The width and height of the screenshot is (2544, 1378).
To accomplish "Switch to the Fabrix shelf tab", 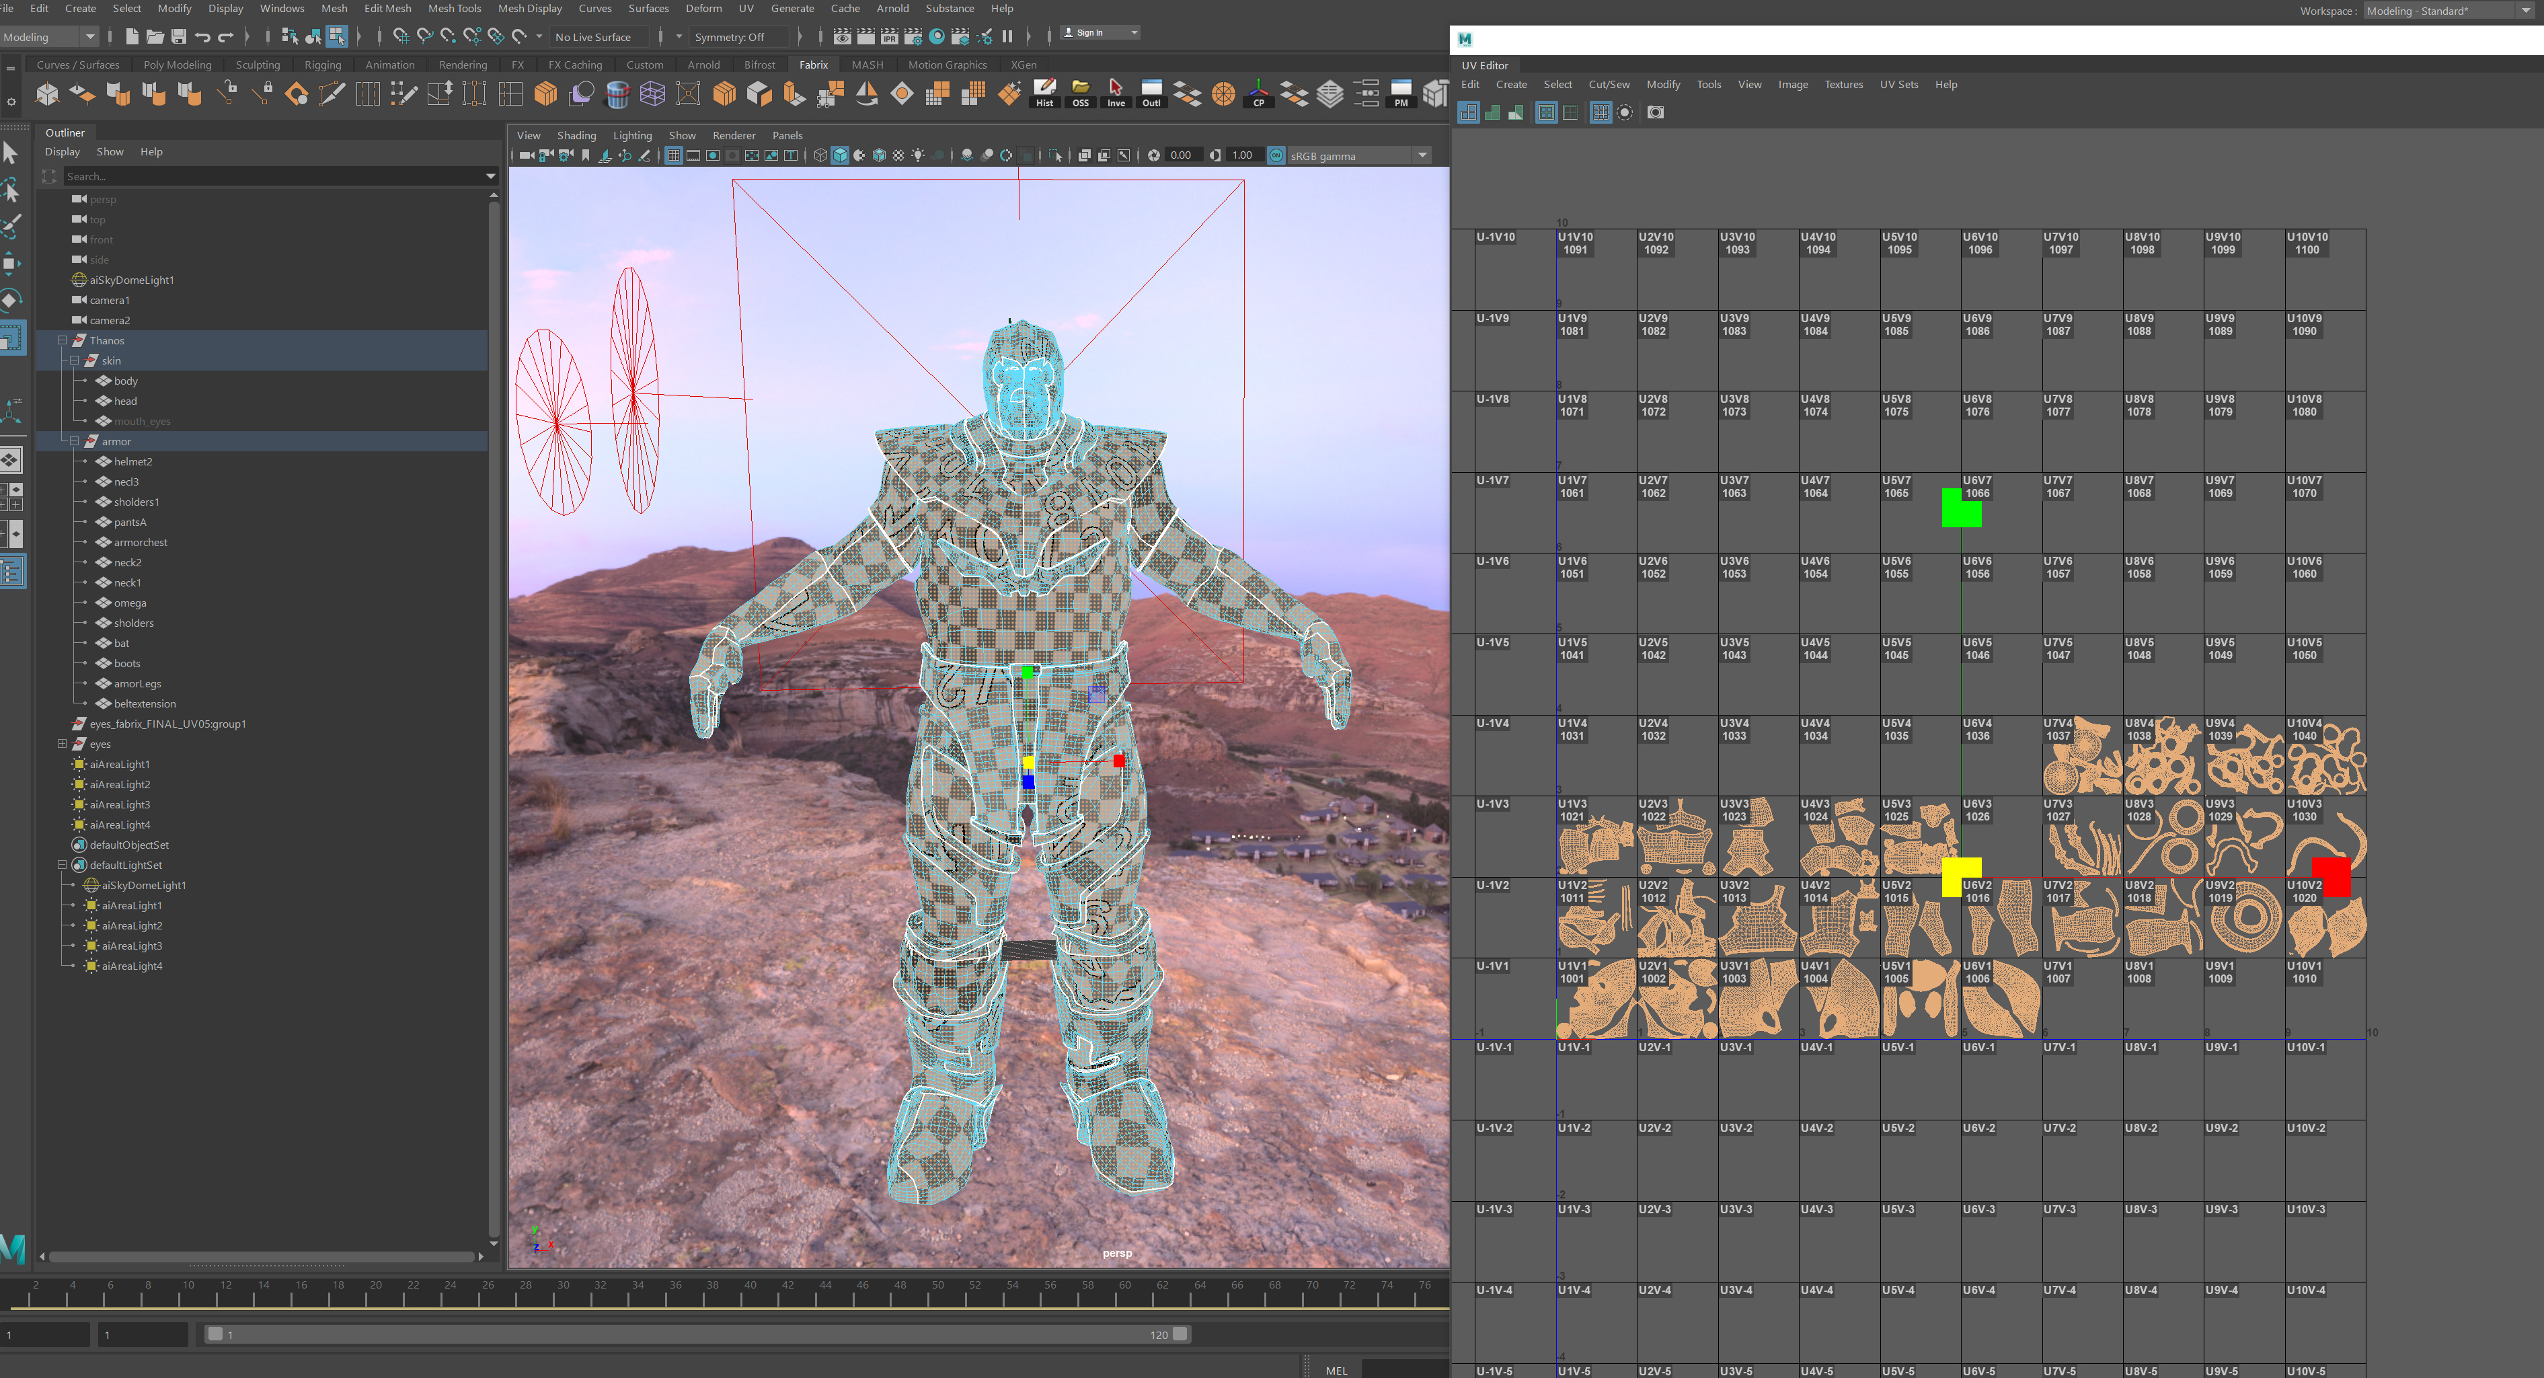I will coord(813,65).
